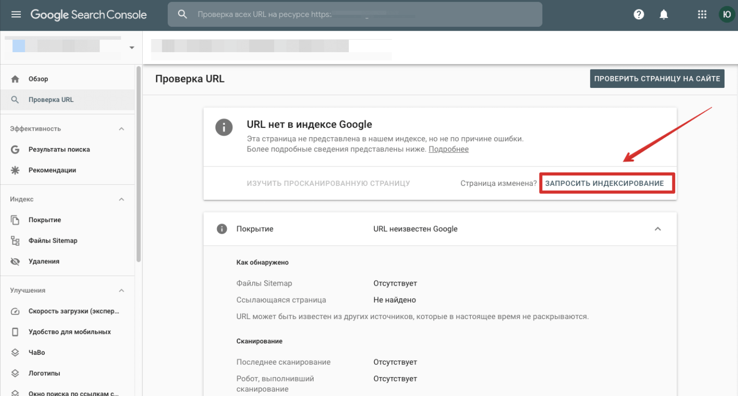The image size is (738, 396).
Task: Click the sidebar vertical scrollbar
Action: [139, 164]
